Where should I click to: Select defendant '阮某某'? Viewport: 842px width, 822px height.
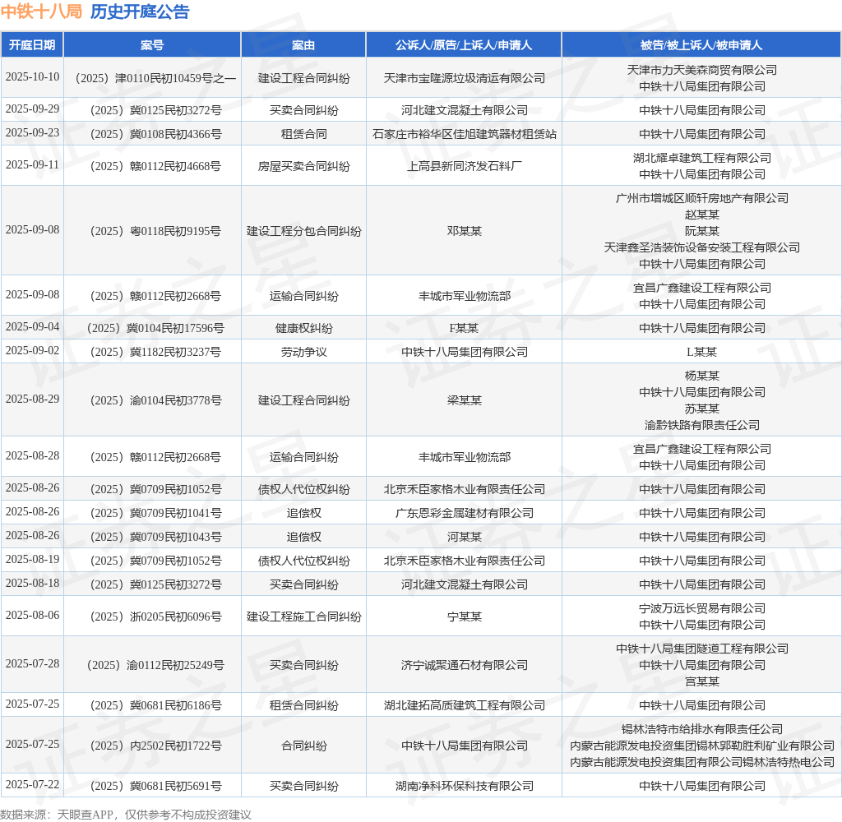(x=702, y=232)
